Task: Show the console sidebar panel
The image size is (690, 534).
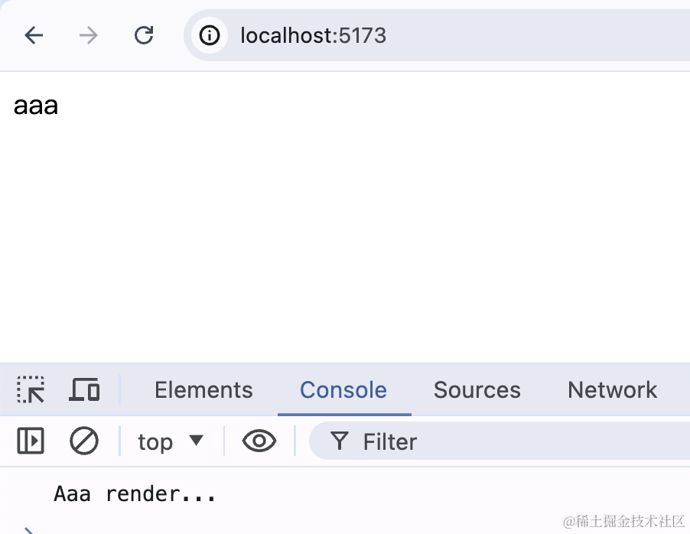Action: 31,441
